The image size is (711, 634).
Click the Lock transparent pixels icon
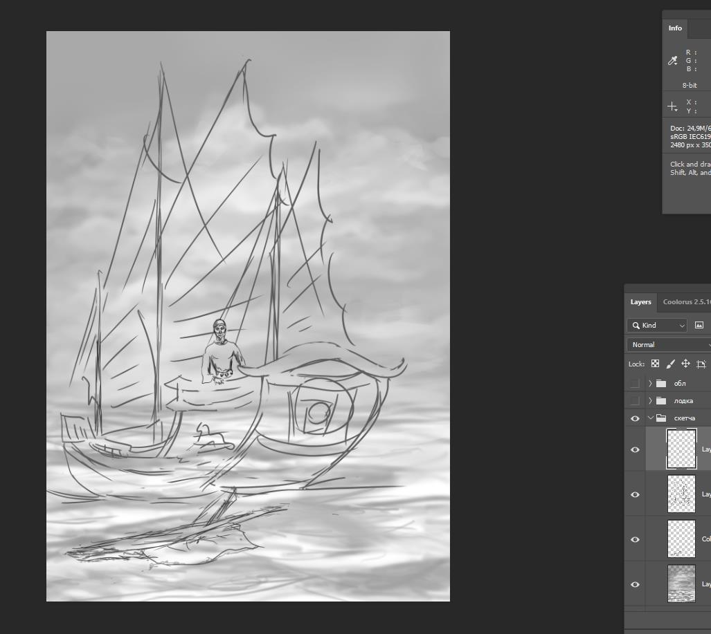[655, 364]
